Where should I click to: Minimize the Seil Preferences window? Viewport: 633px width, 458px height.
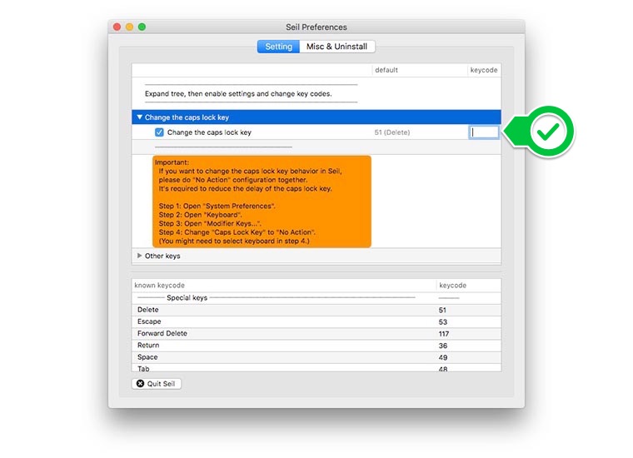coord(130,27)
